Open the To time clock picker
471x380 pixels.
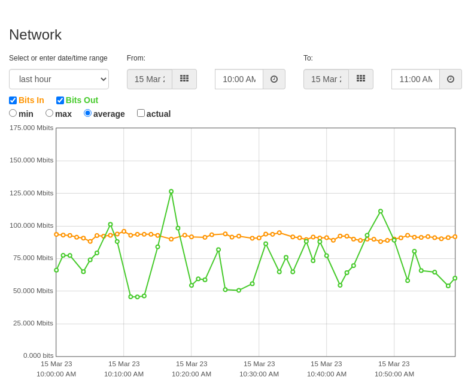[x=451, y=79]
